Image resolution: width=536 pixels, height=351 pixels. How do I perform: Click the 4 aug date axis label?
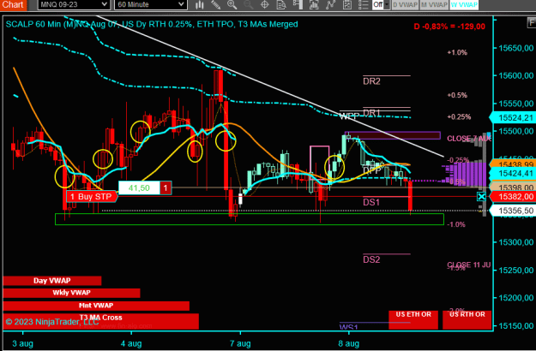[131, 343]
